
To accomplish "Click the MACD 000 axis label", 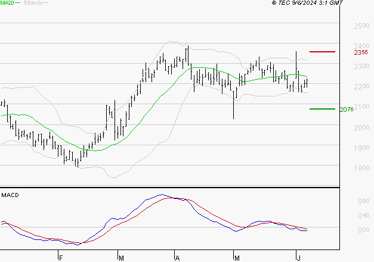I will 364,230.
